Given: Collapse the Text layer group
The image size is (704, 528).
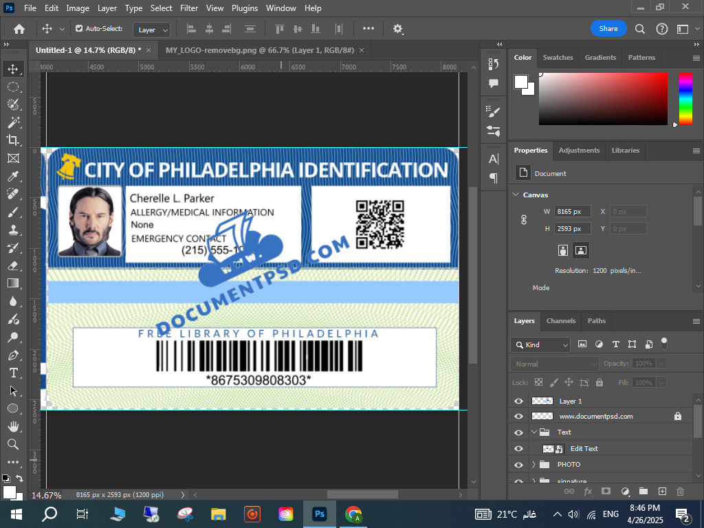Looking at the screenshot, I should point(533,432).
